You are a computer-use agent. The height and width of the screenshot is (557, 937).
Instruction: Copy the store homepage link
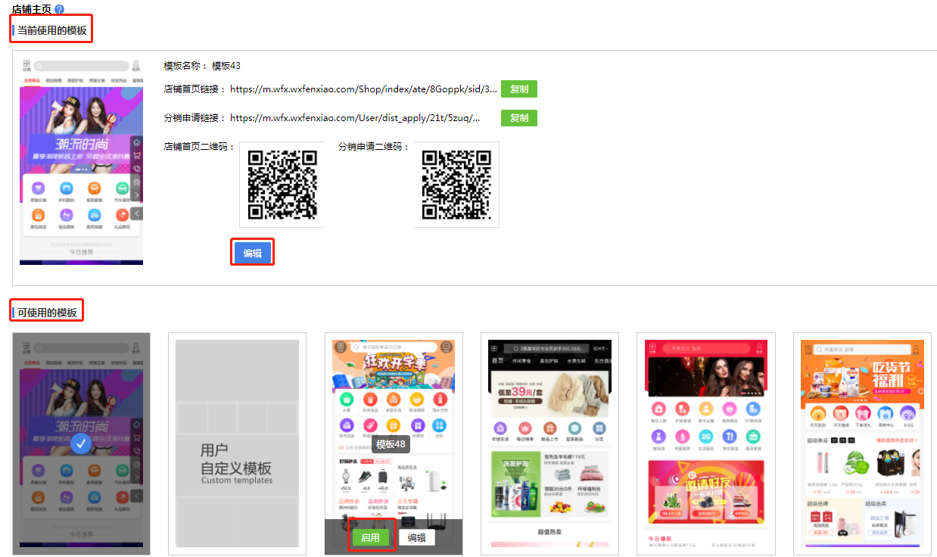[518, 89]
